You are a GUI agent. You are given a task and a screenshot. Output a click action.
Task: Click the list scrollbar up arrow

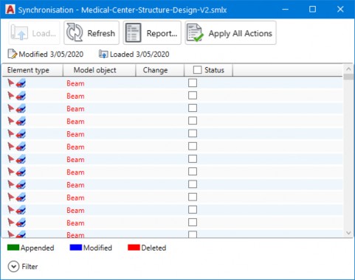point(348,69)
